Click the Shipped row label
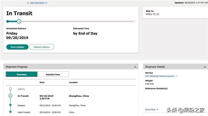 21,106
